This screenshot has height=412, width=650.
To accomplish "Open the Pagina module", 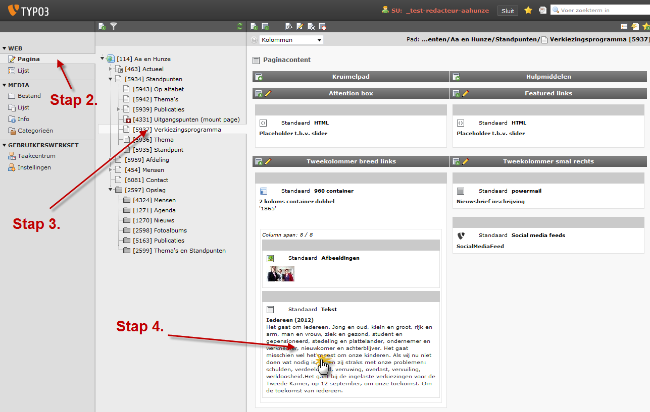I will (47, 59).
